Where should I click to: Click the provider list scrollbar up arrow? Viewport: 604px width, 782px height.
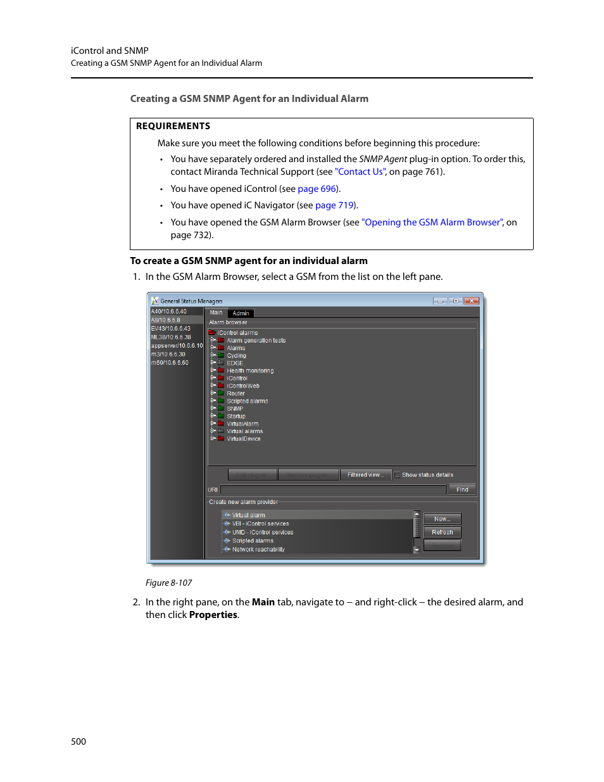417,514
